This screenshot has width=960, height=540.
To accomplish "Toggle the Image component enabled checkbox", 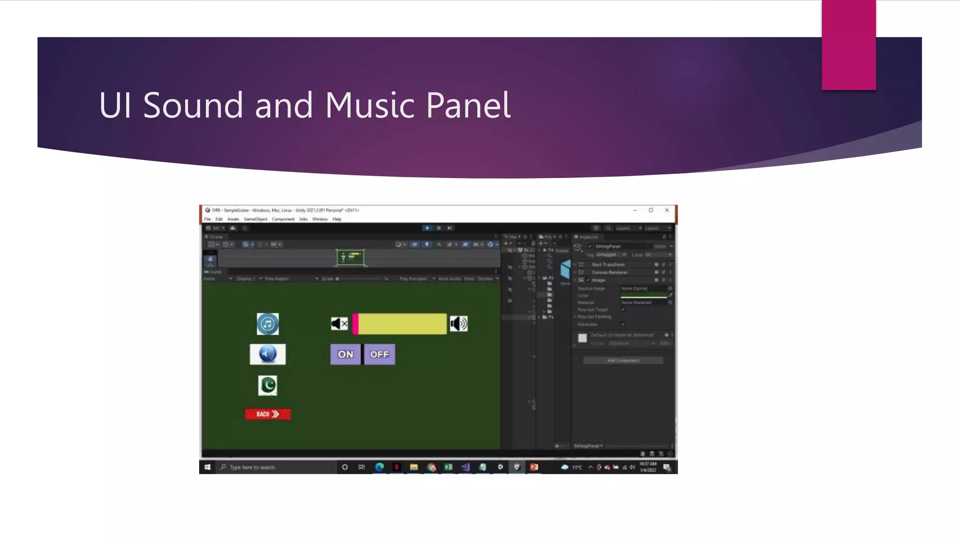I will coord(588,280).
